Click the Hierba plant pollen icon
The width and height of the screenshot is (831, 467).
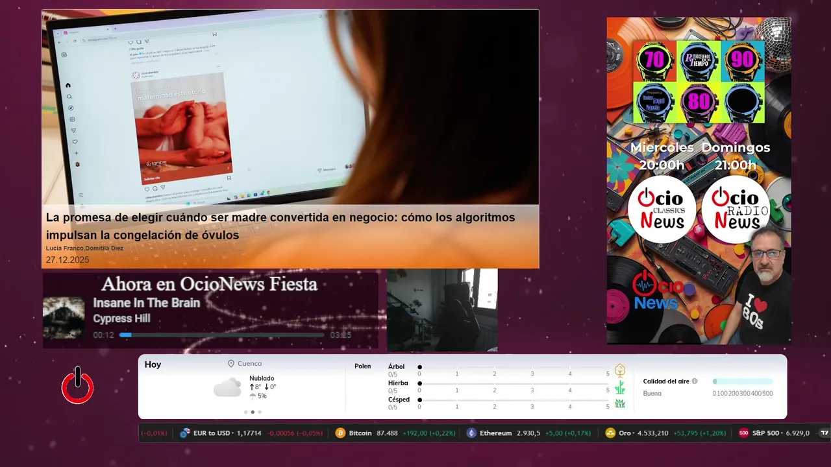620,387
